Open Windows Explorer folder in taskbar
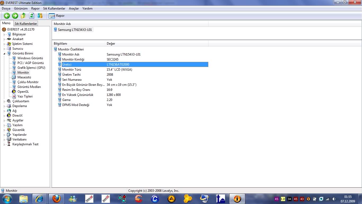The image size is (362, 204). click(x=24, y=199)
